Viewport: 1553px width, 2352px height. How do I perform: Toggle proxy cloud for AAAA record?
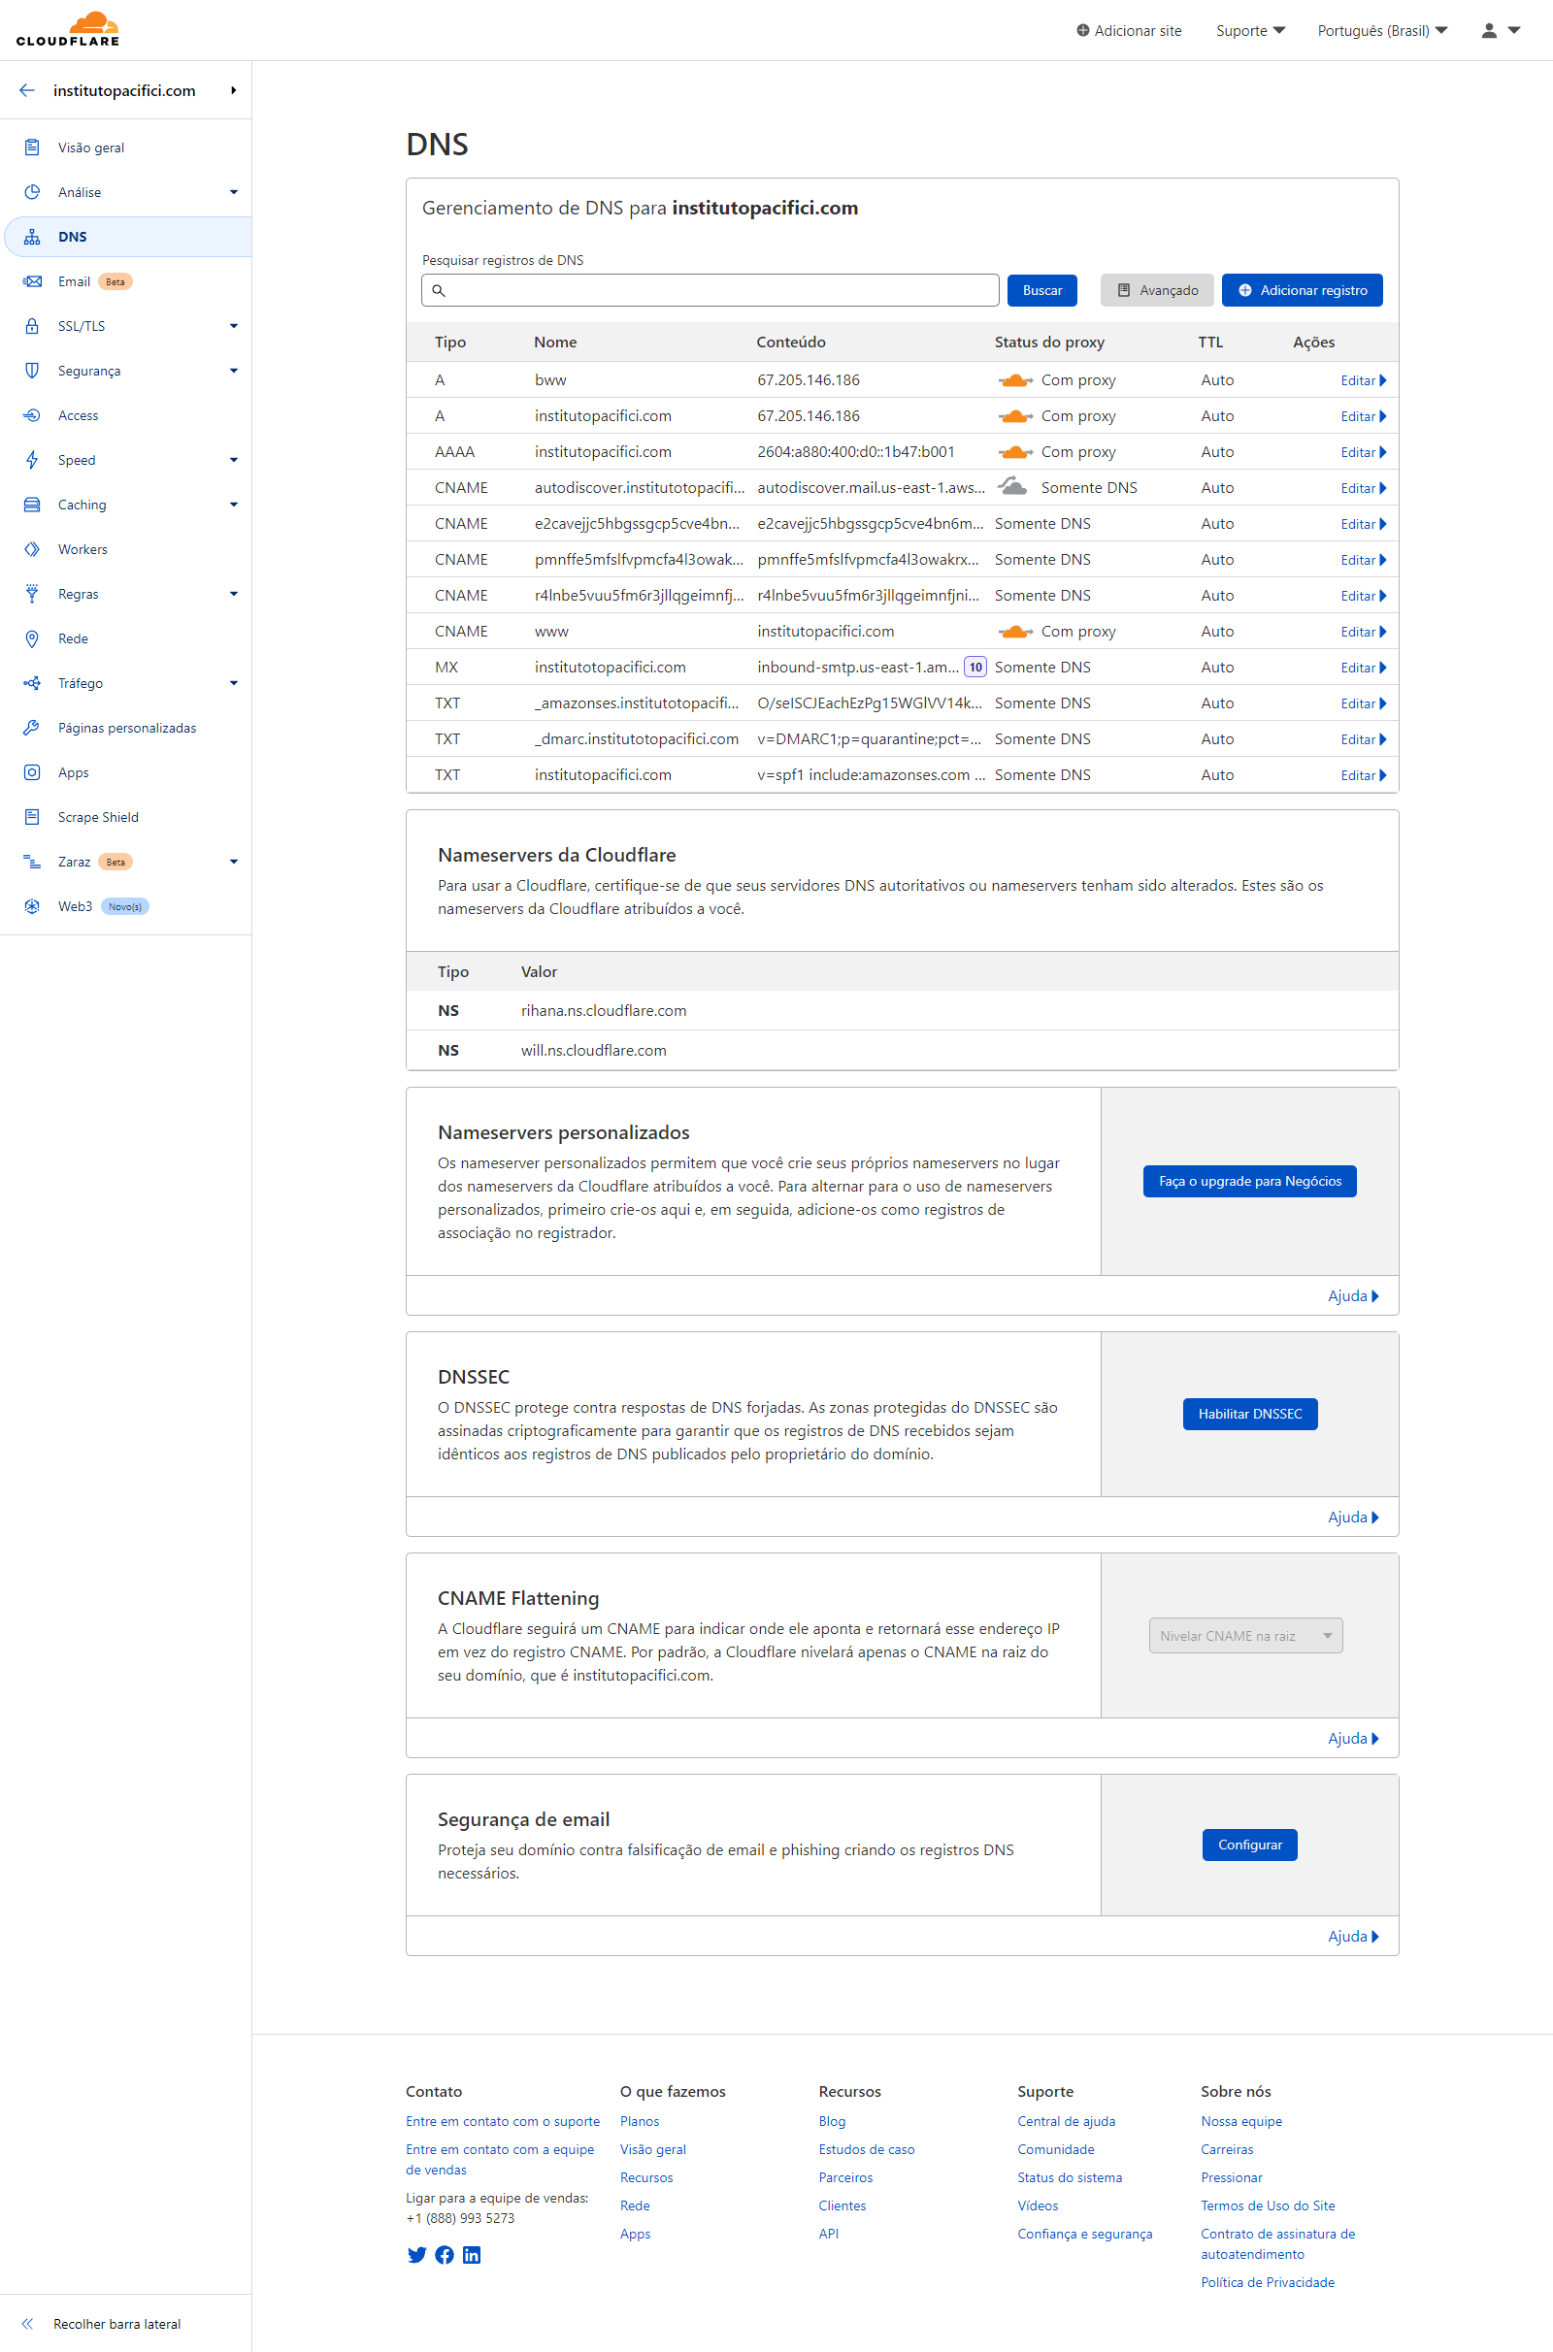pyautogui.click(x=1015, y=451)
